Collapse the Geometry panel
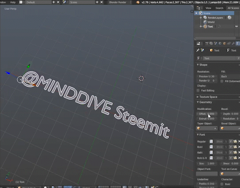This screenshot has width=240, height=188. click(x=198, y=102)
